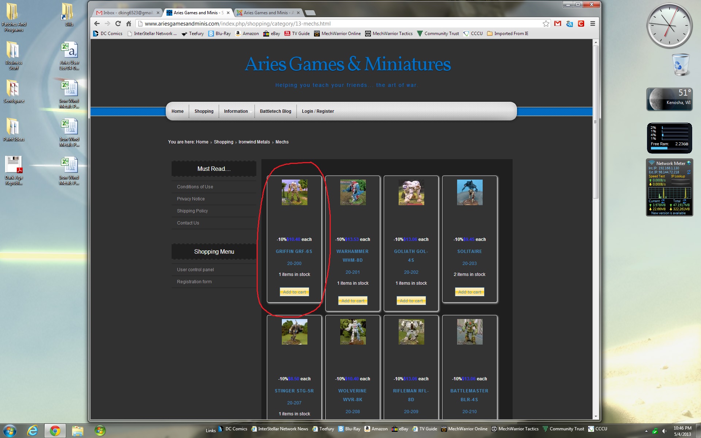Open the Chrome hamburger menu
Screen dimensions: 701x438
coord(593,24)
